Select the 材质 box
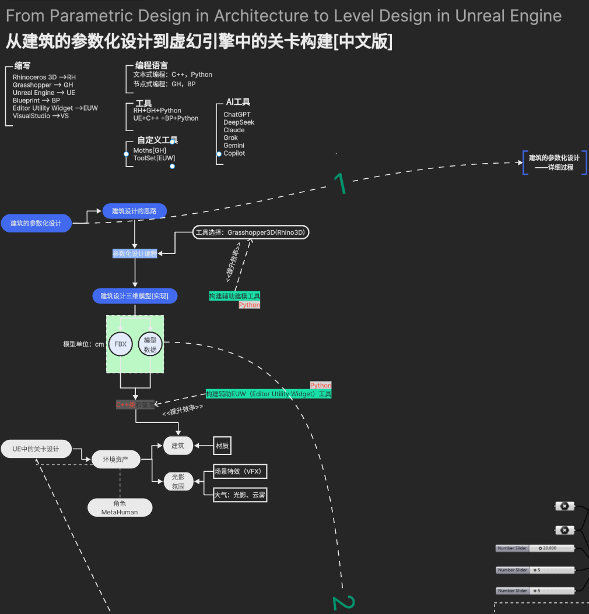 222,446
